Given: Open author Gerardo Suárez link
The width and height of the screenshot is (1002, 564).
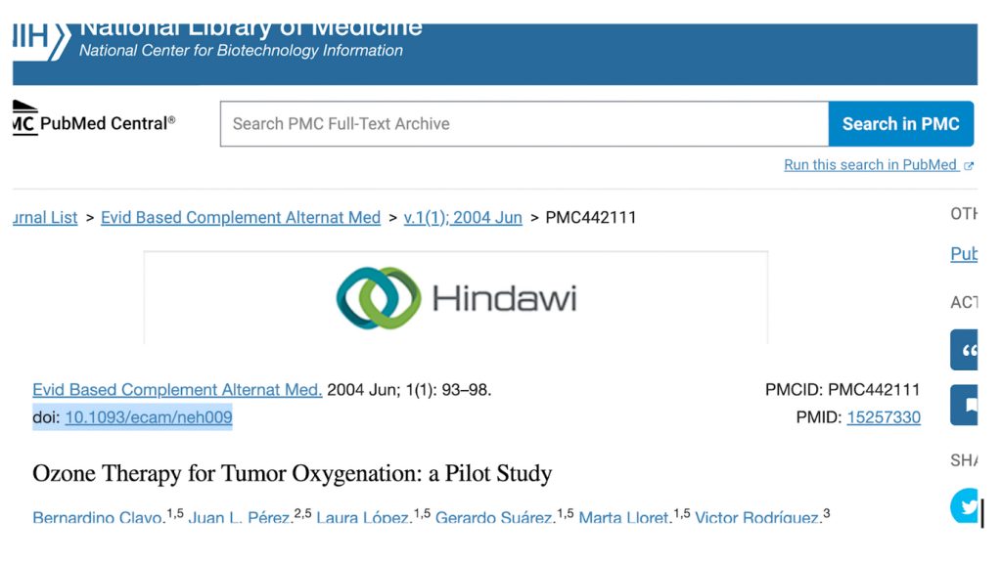Looking at the screenshot, I should (x=495, y=517).
